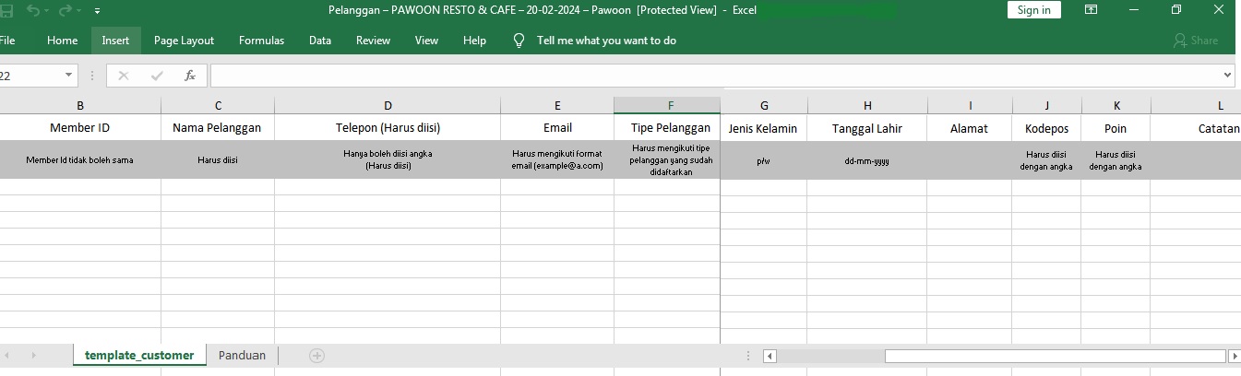Switch to the Home ribbon tab
This screenshot has height=376, width=1241.
(x=62, y=41)
